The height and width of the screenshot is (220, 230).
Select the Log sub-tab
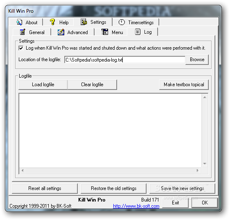click(x=143, y=32)
